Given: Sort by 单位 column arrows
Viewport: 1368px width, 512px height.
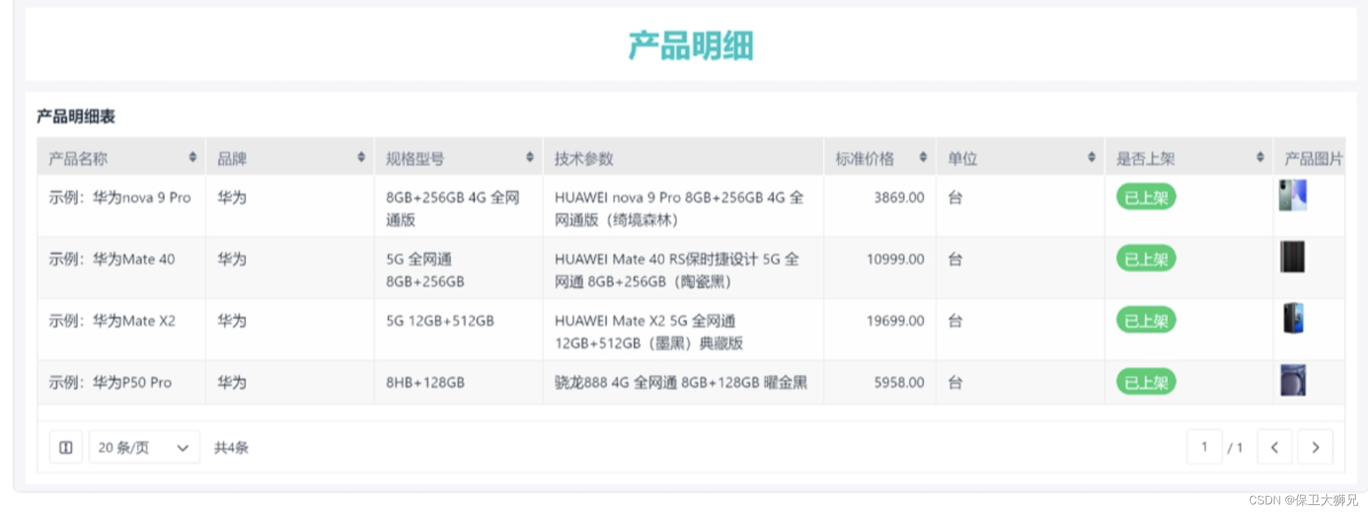Looking at the screenshot, I should coord(1091,158).
